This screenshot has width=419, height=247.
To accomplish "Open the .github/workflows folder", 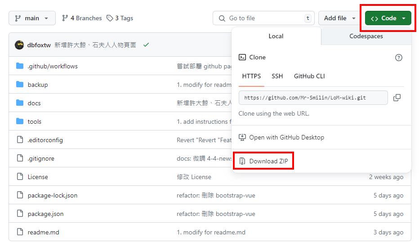I will [53, 66].
